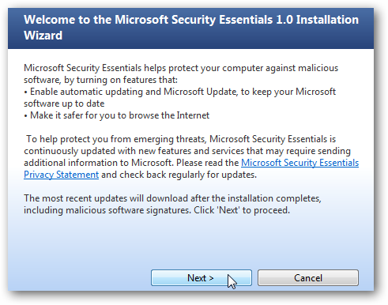Viewport: 388px width, 305px height.
Task: Select the 'Enable automatic updating' bullet point
Action: pyautogui.click(x=179, y=92)
